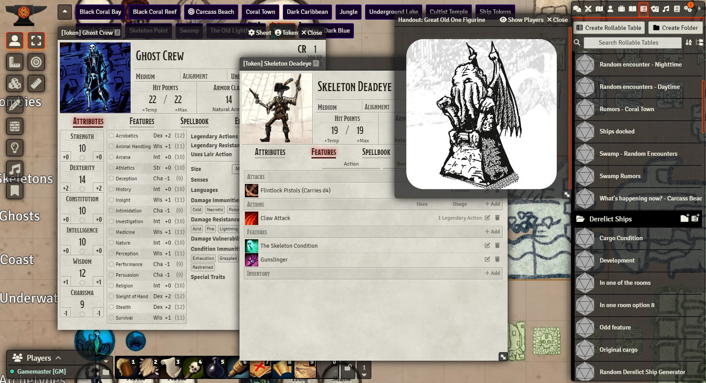Screen dimensions: 706x383
Task: Open Spellbook tab on Ghost Crew sheet
Action: coord(194,121)
